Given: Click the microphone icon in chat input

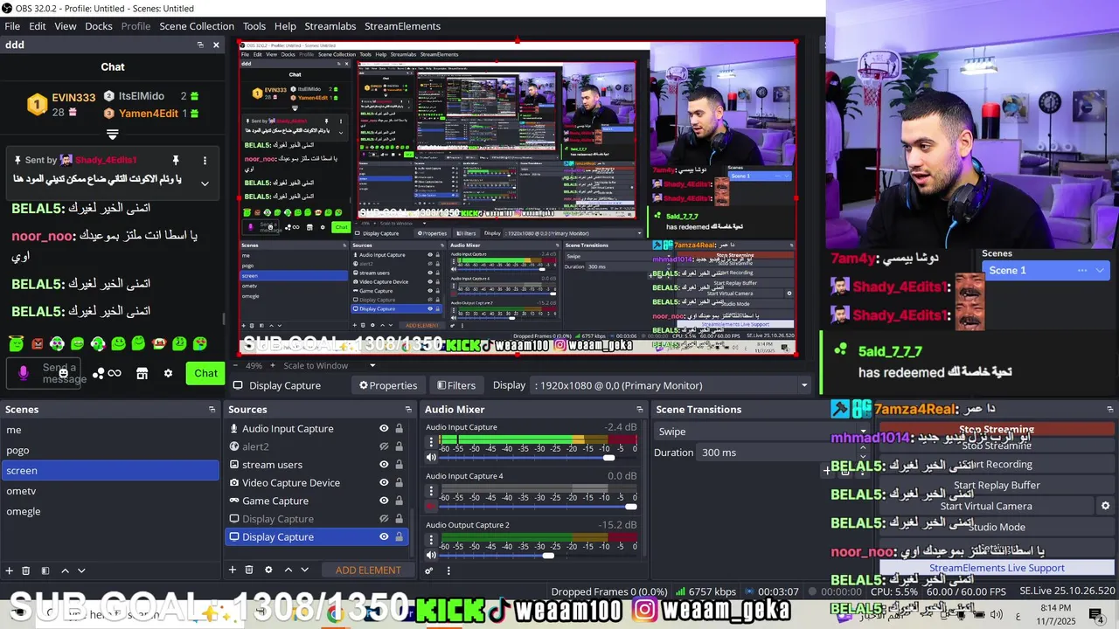Looking at the screenshot, I should click(24, 373).
